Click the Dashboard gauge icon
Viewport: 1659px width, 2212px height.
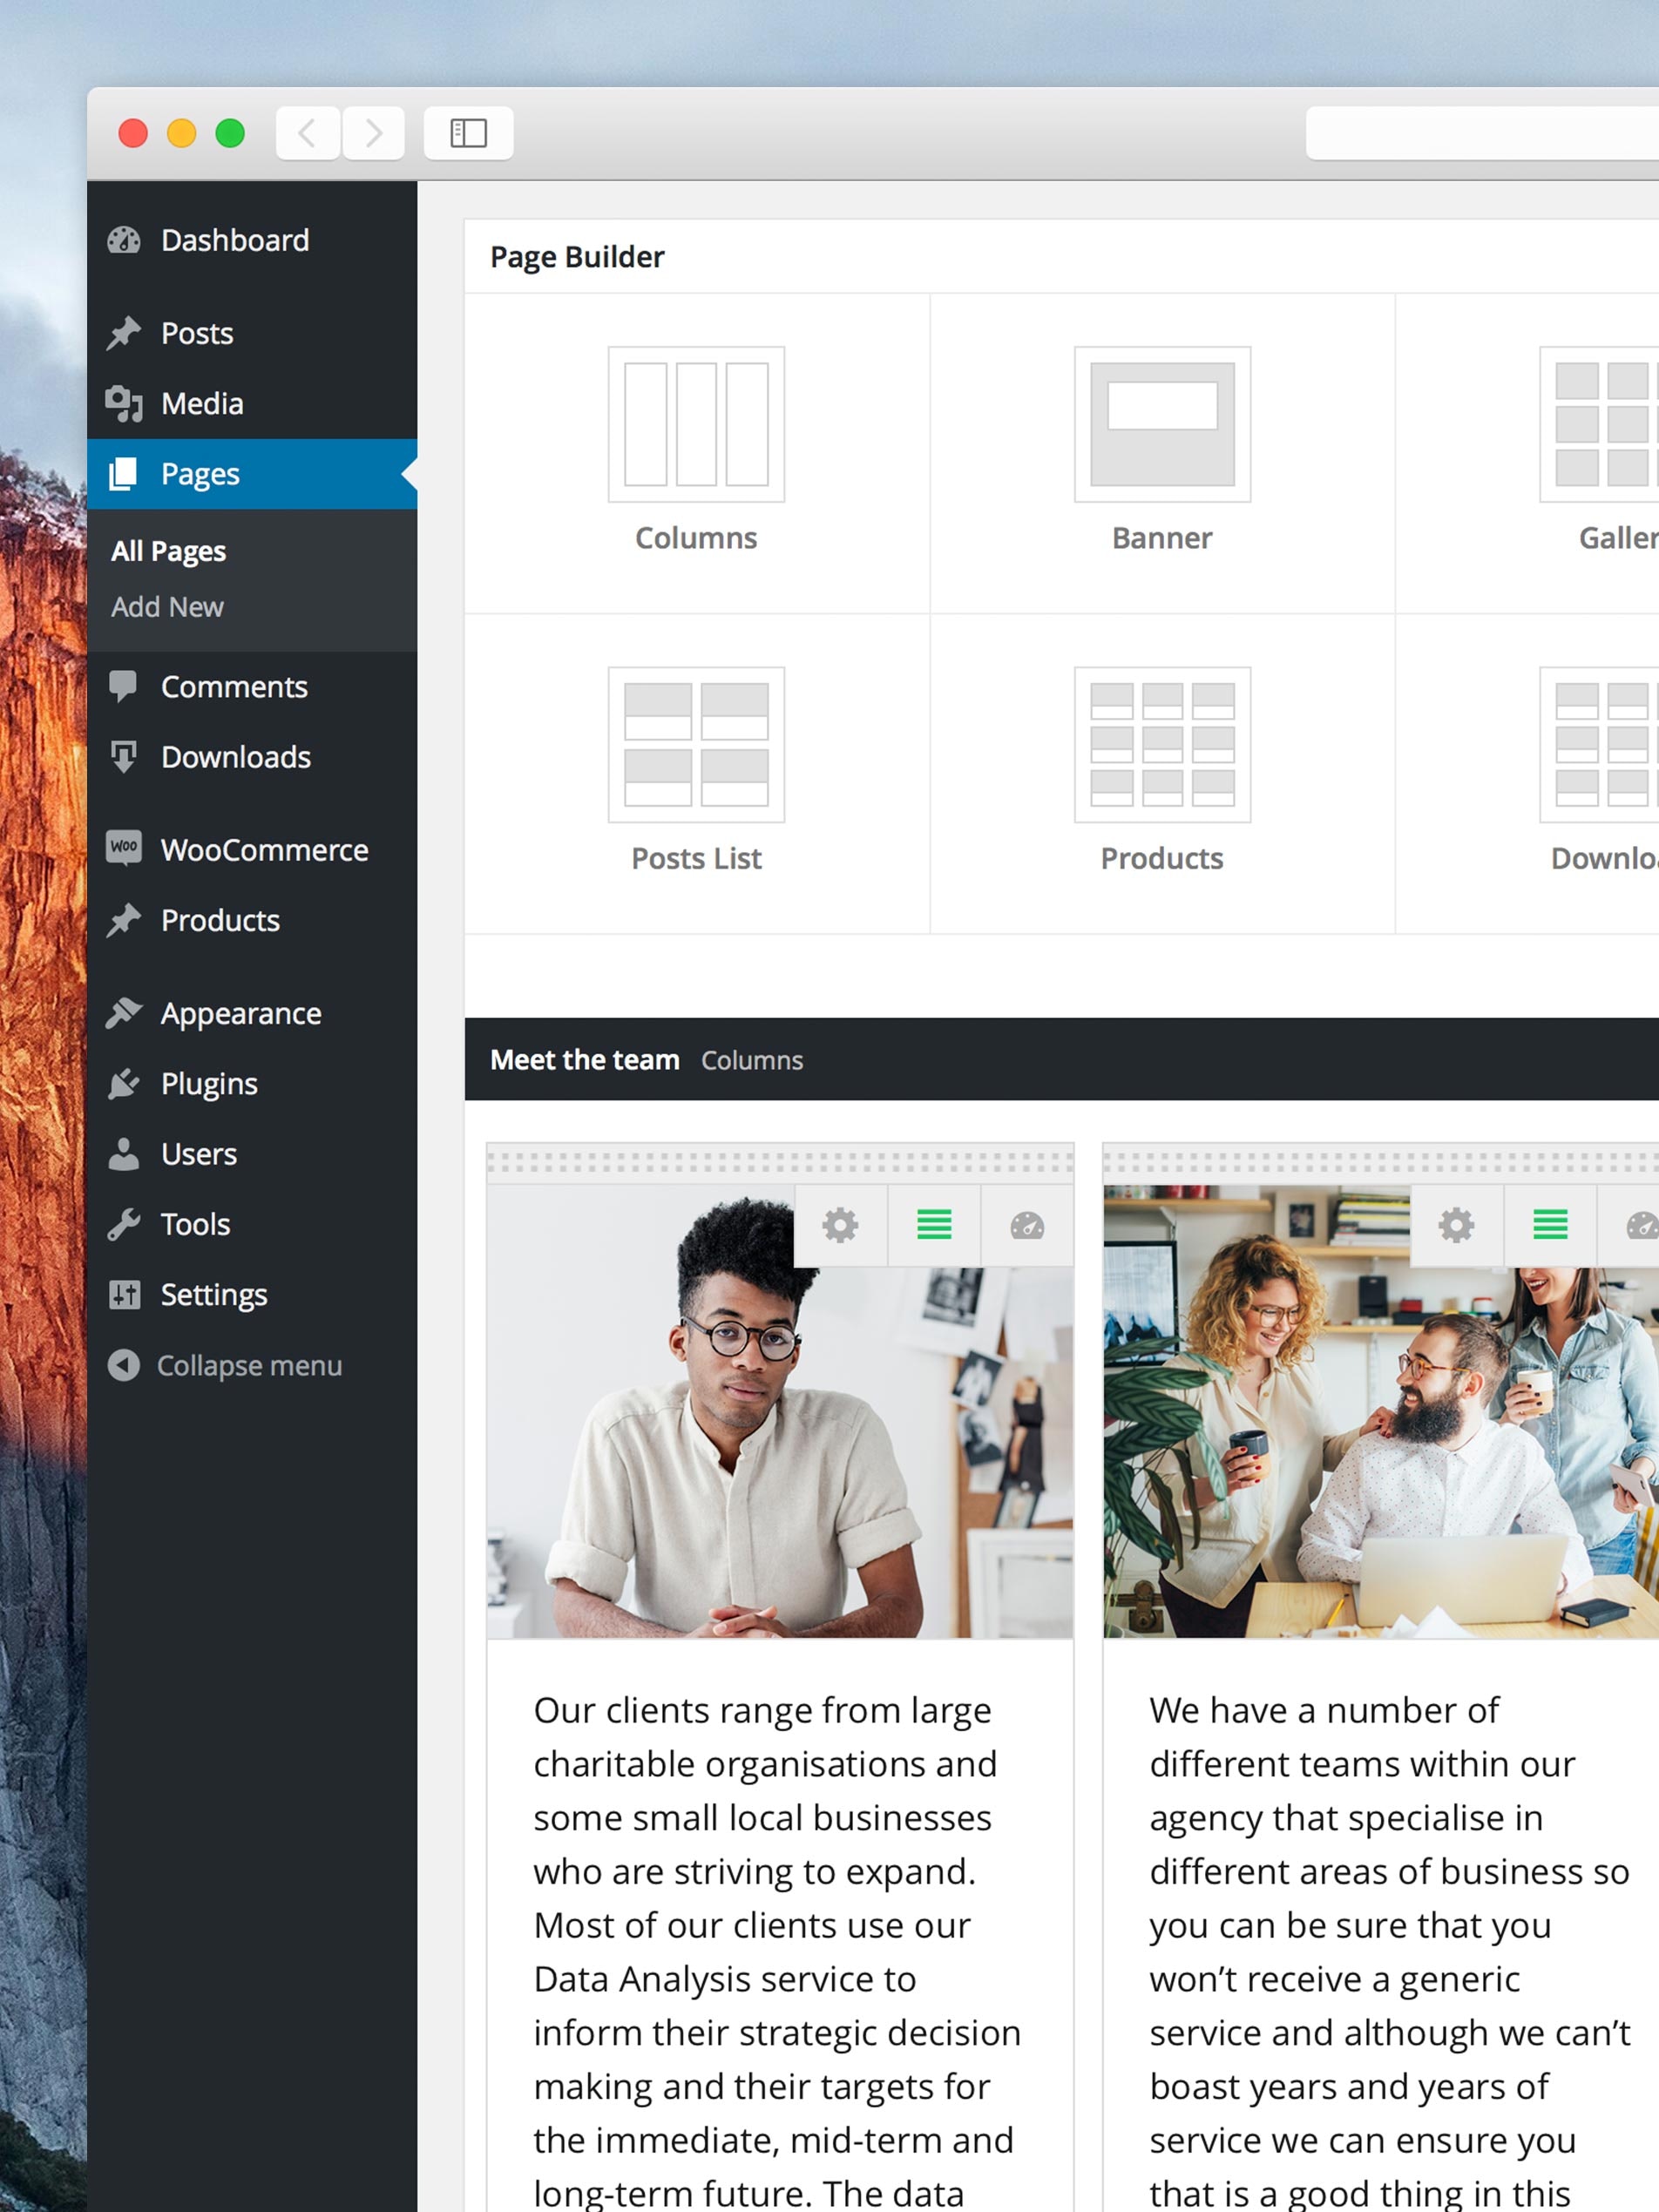124,240
